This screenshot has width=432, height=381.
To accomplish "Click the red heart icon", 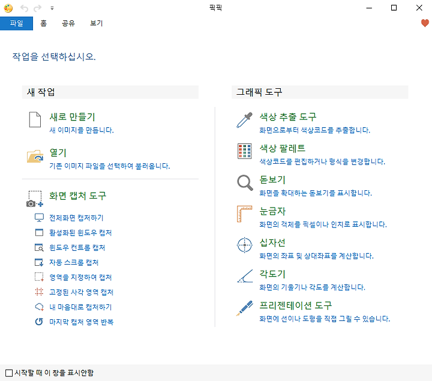I will coord(425,23).
